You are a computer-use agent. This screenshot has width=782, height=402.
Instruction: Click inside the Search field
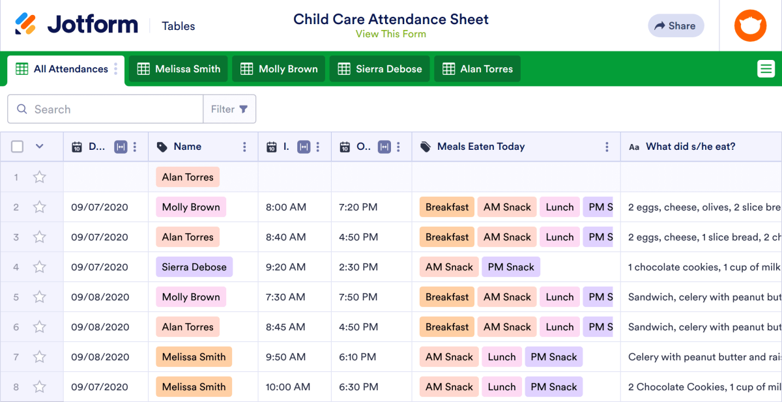click(x=104, y=109)
